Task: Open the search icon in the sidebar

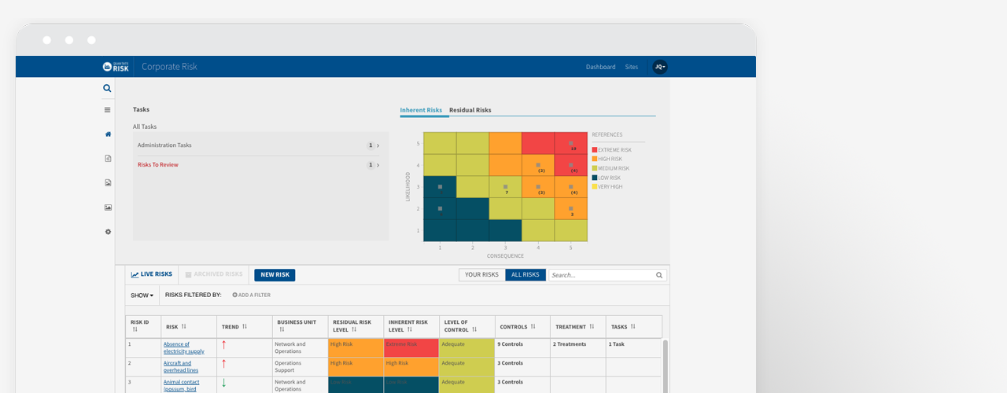Action: click(x=108, y=89)
